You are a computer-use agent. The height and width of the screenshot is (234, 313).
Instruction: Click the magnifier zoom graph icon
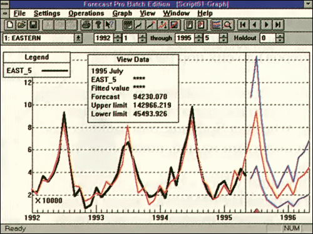(x=228, y=25)
